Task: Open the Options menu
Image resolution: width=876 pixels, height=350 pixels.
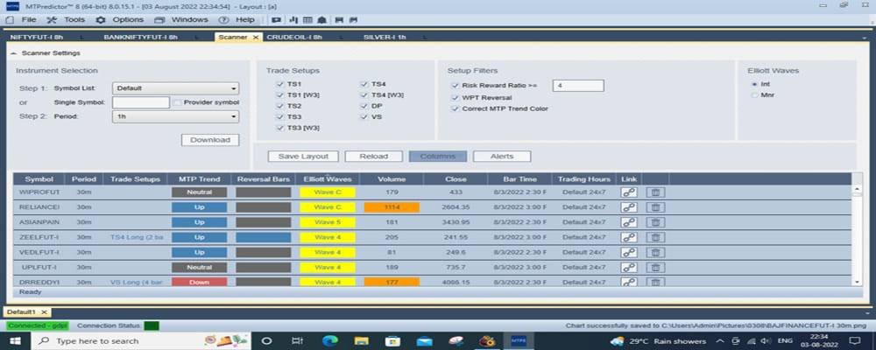Action: [128, 19]
